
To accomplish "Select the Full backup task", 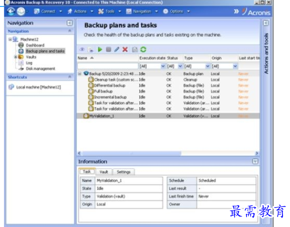I will [x=169, y=91].
